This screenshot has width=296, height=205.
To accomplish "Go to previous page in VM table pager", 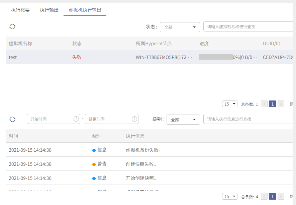I will pos(264,104).
